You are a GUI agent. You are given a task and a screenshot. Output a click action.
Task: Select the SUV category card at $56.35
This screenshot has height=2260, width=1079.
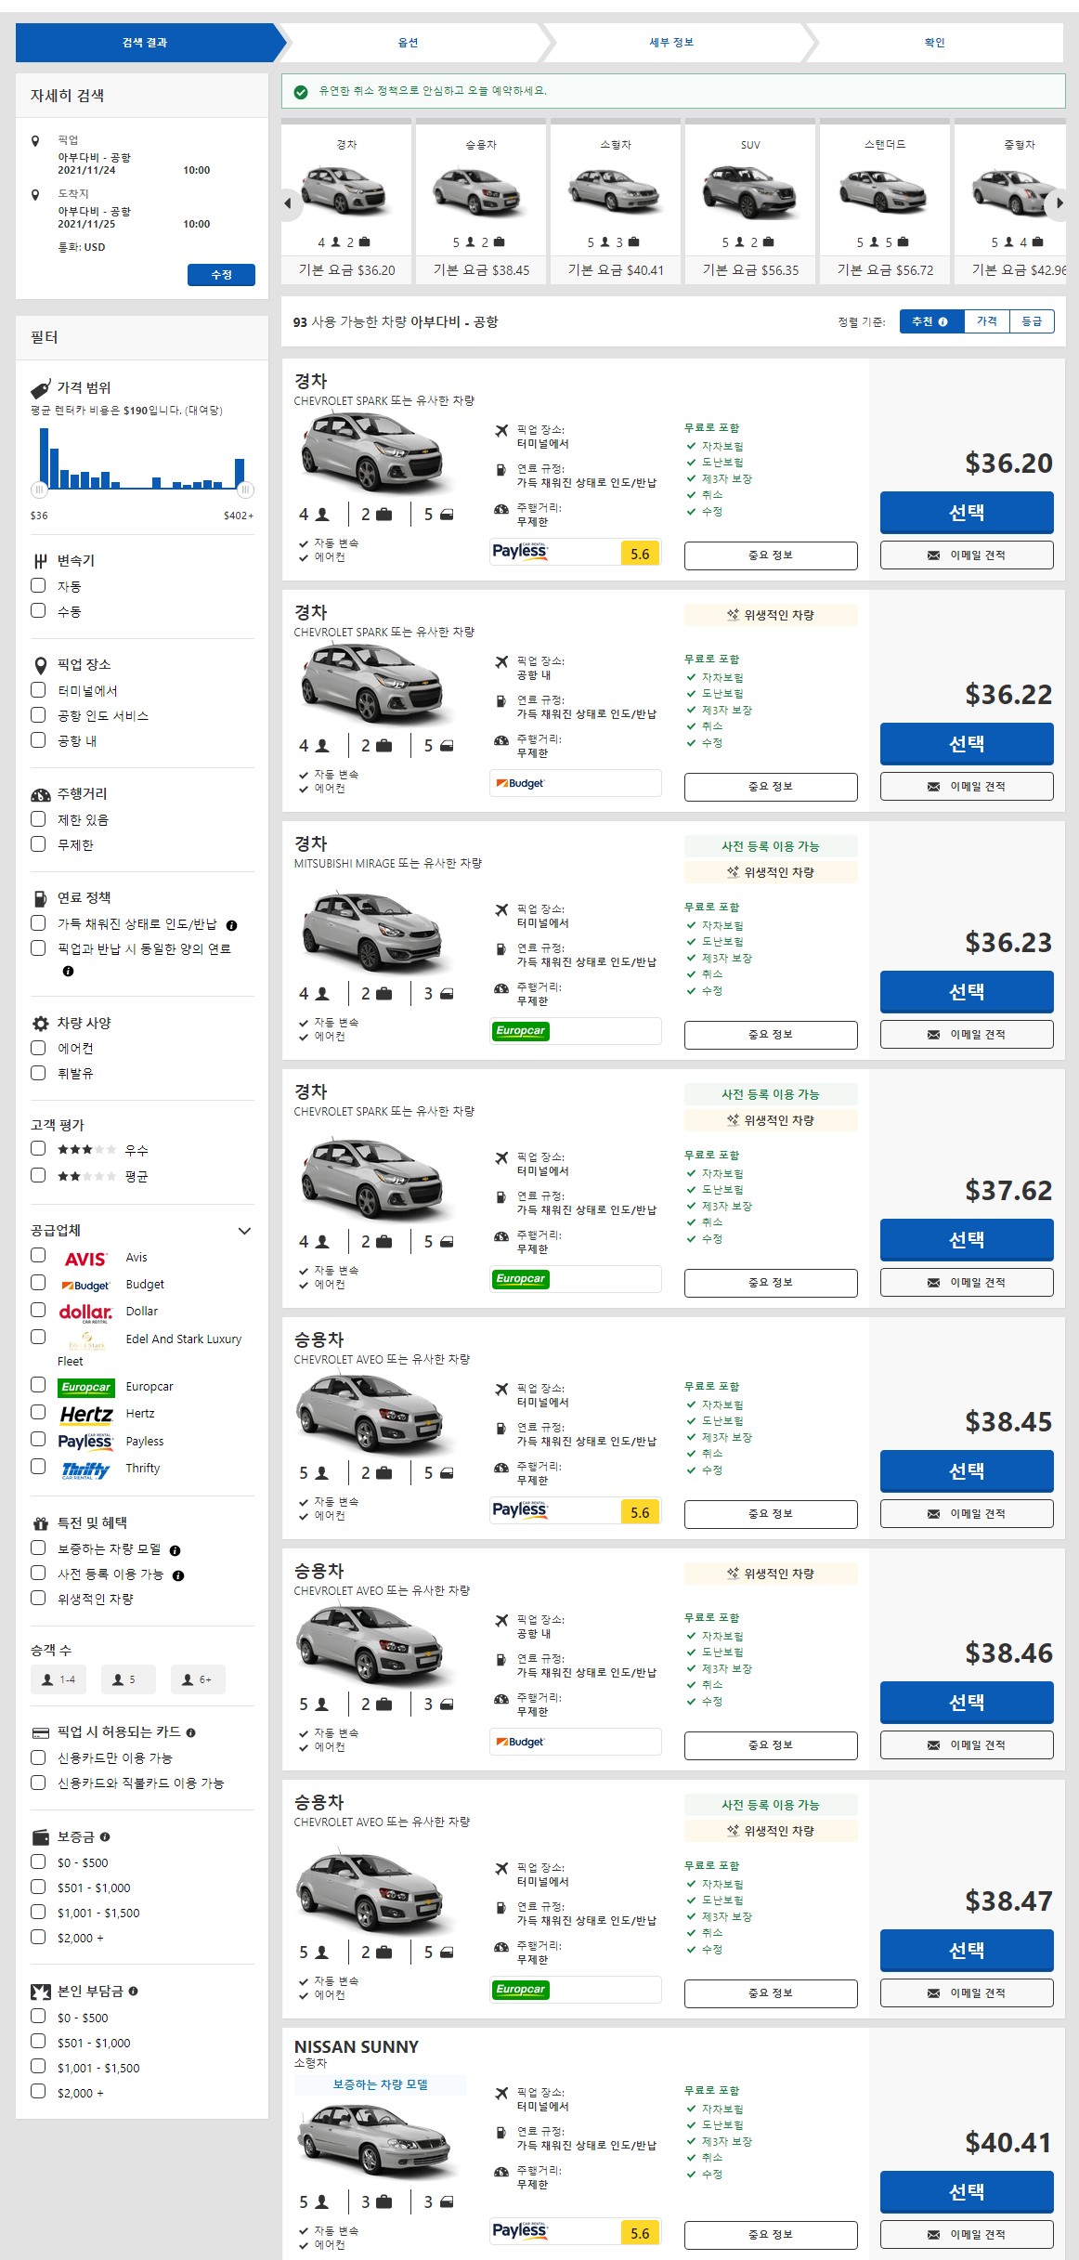(750, 202)
